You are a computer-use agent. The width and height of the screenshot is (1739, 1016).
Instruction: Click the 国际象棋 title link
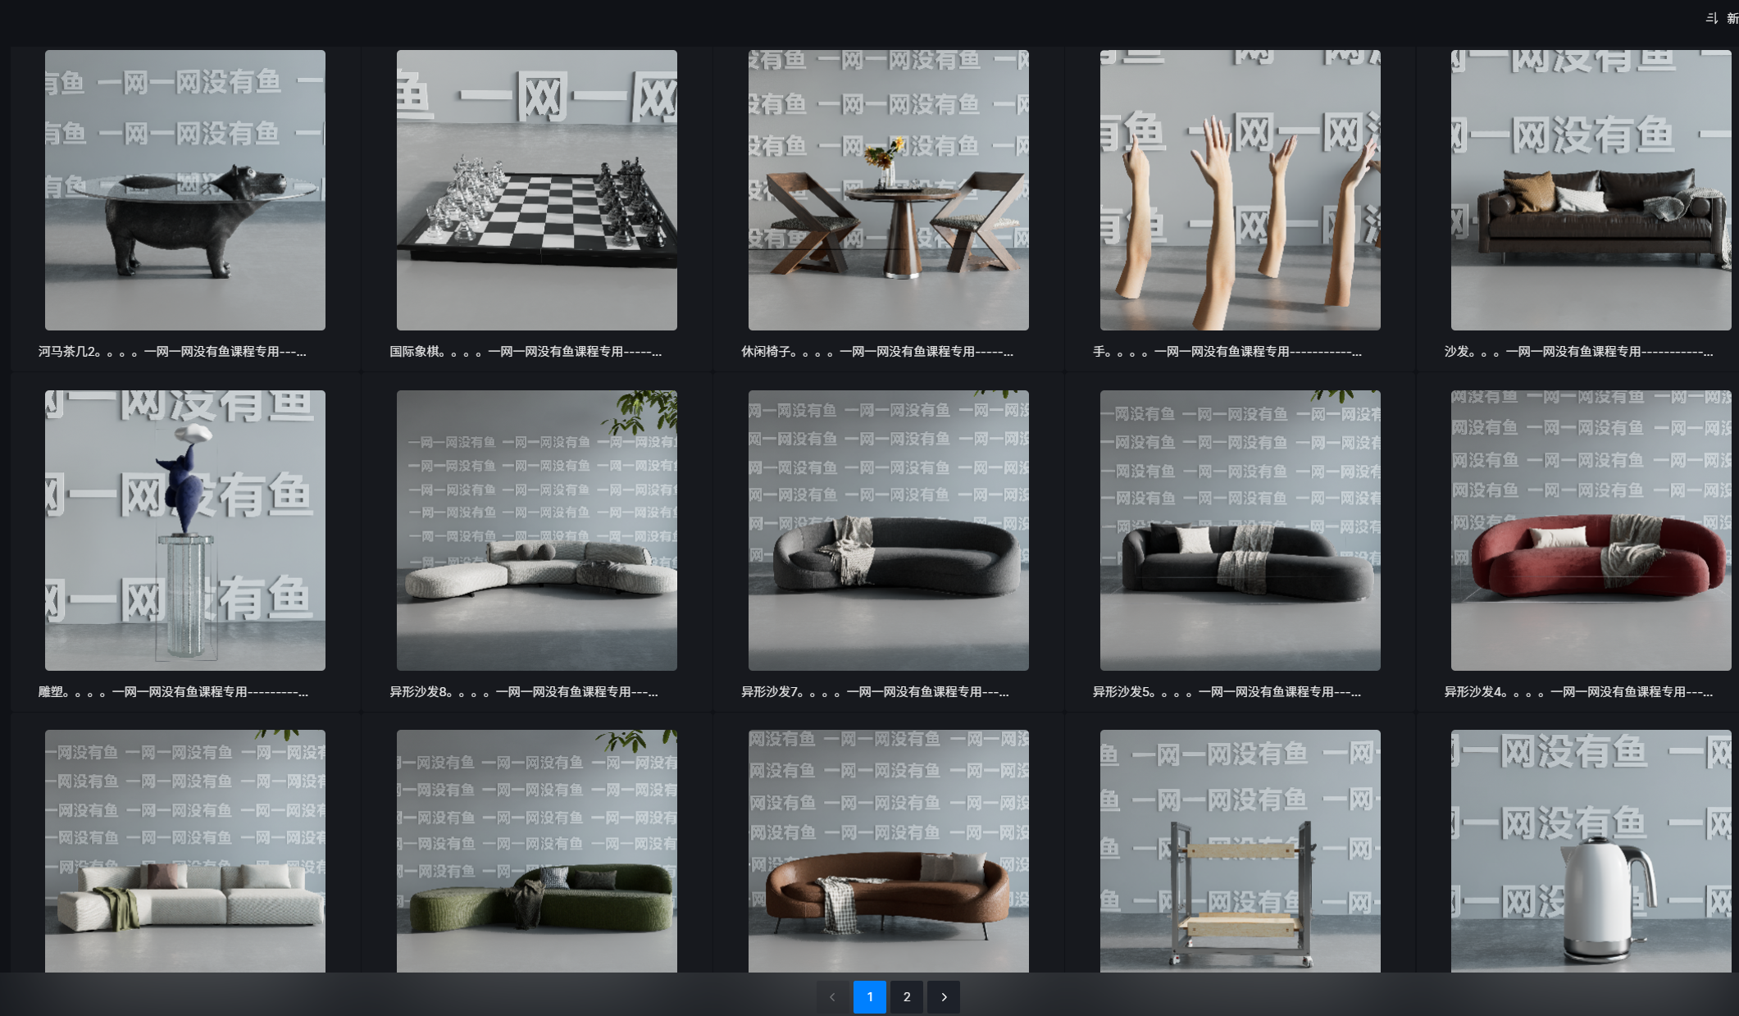525,352
